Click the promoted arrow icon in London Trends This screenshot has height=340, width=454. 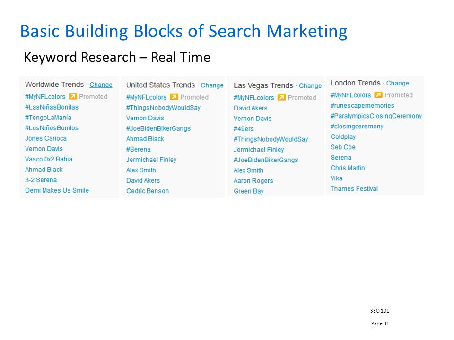[378, 95]
